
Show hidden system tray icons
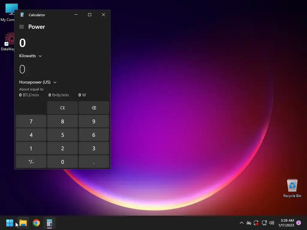[x=242, y=223]
